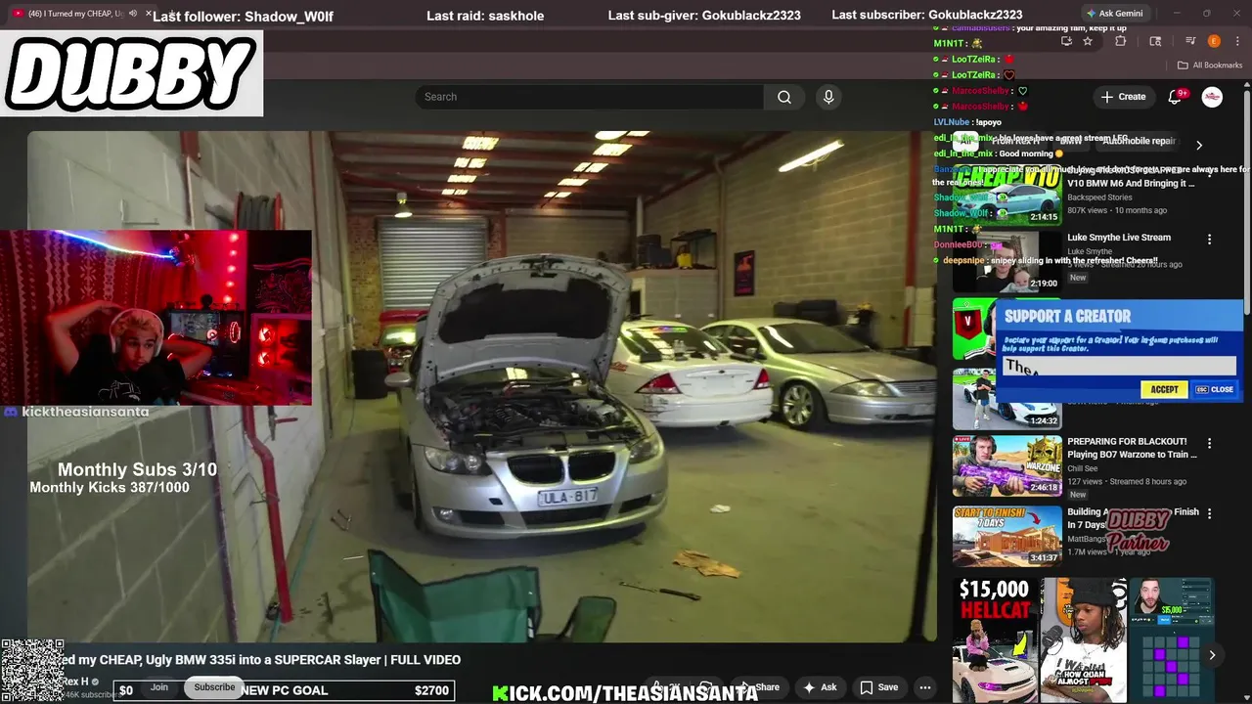The image size is (1252, 704).
Task: Select the 'All' filter chip
Action: (965, 141)
